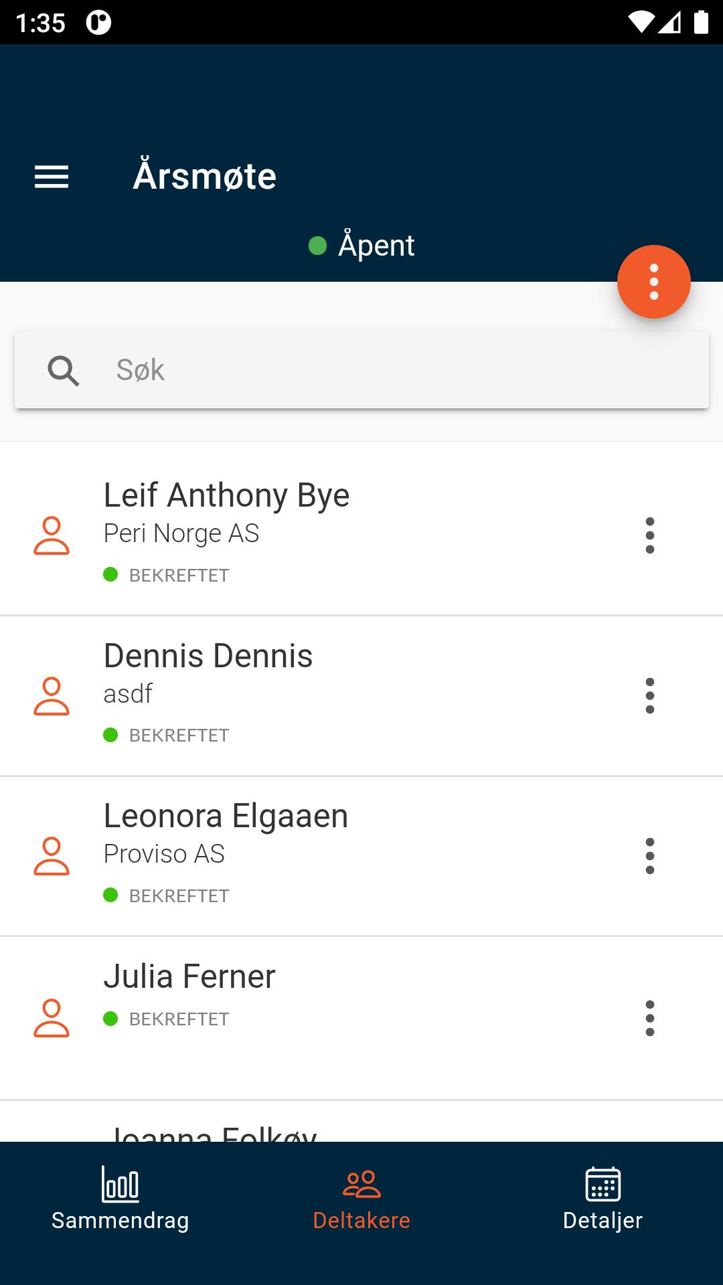Image resolution: width=723 pixels, height=1285 pixels.
Task: Show more options for Julia Ferner
Action: click(649, 1018)
